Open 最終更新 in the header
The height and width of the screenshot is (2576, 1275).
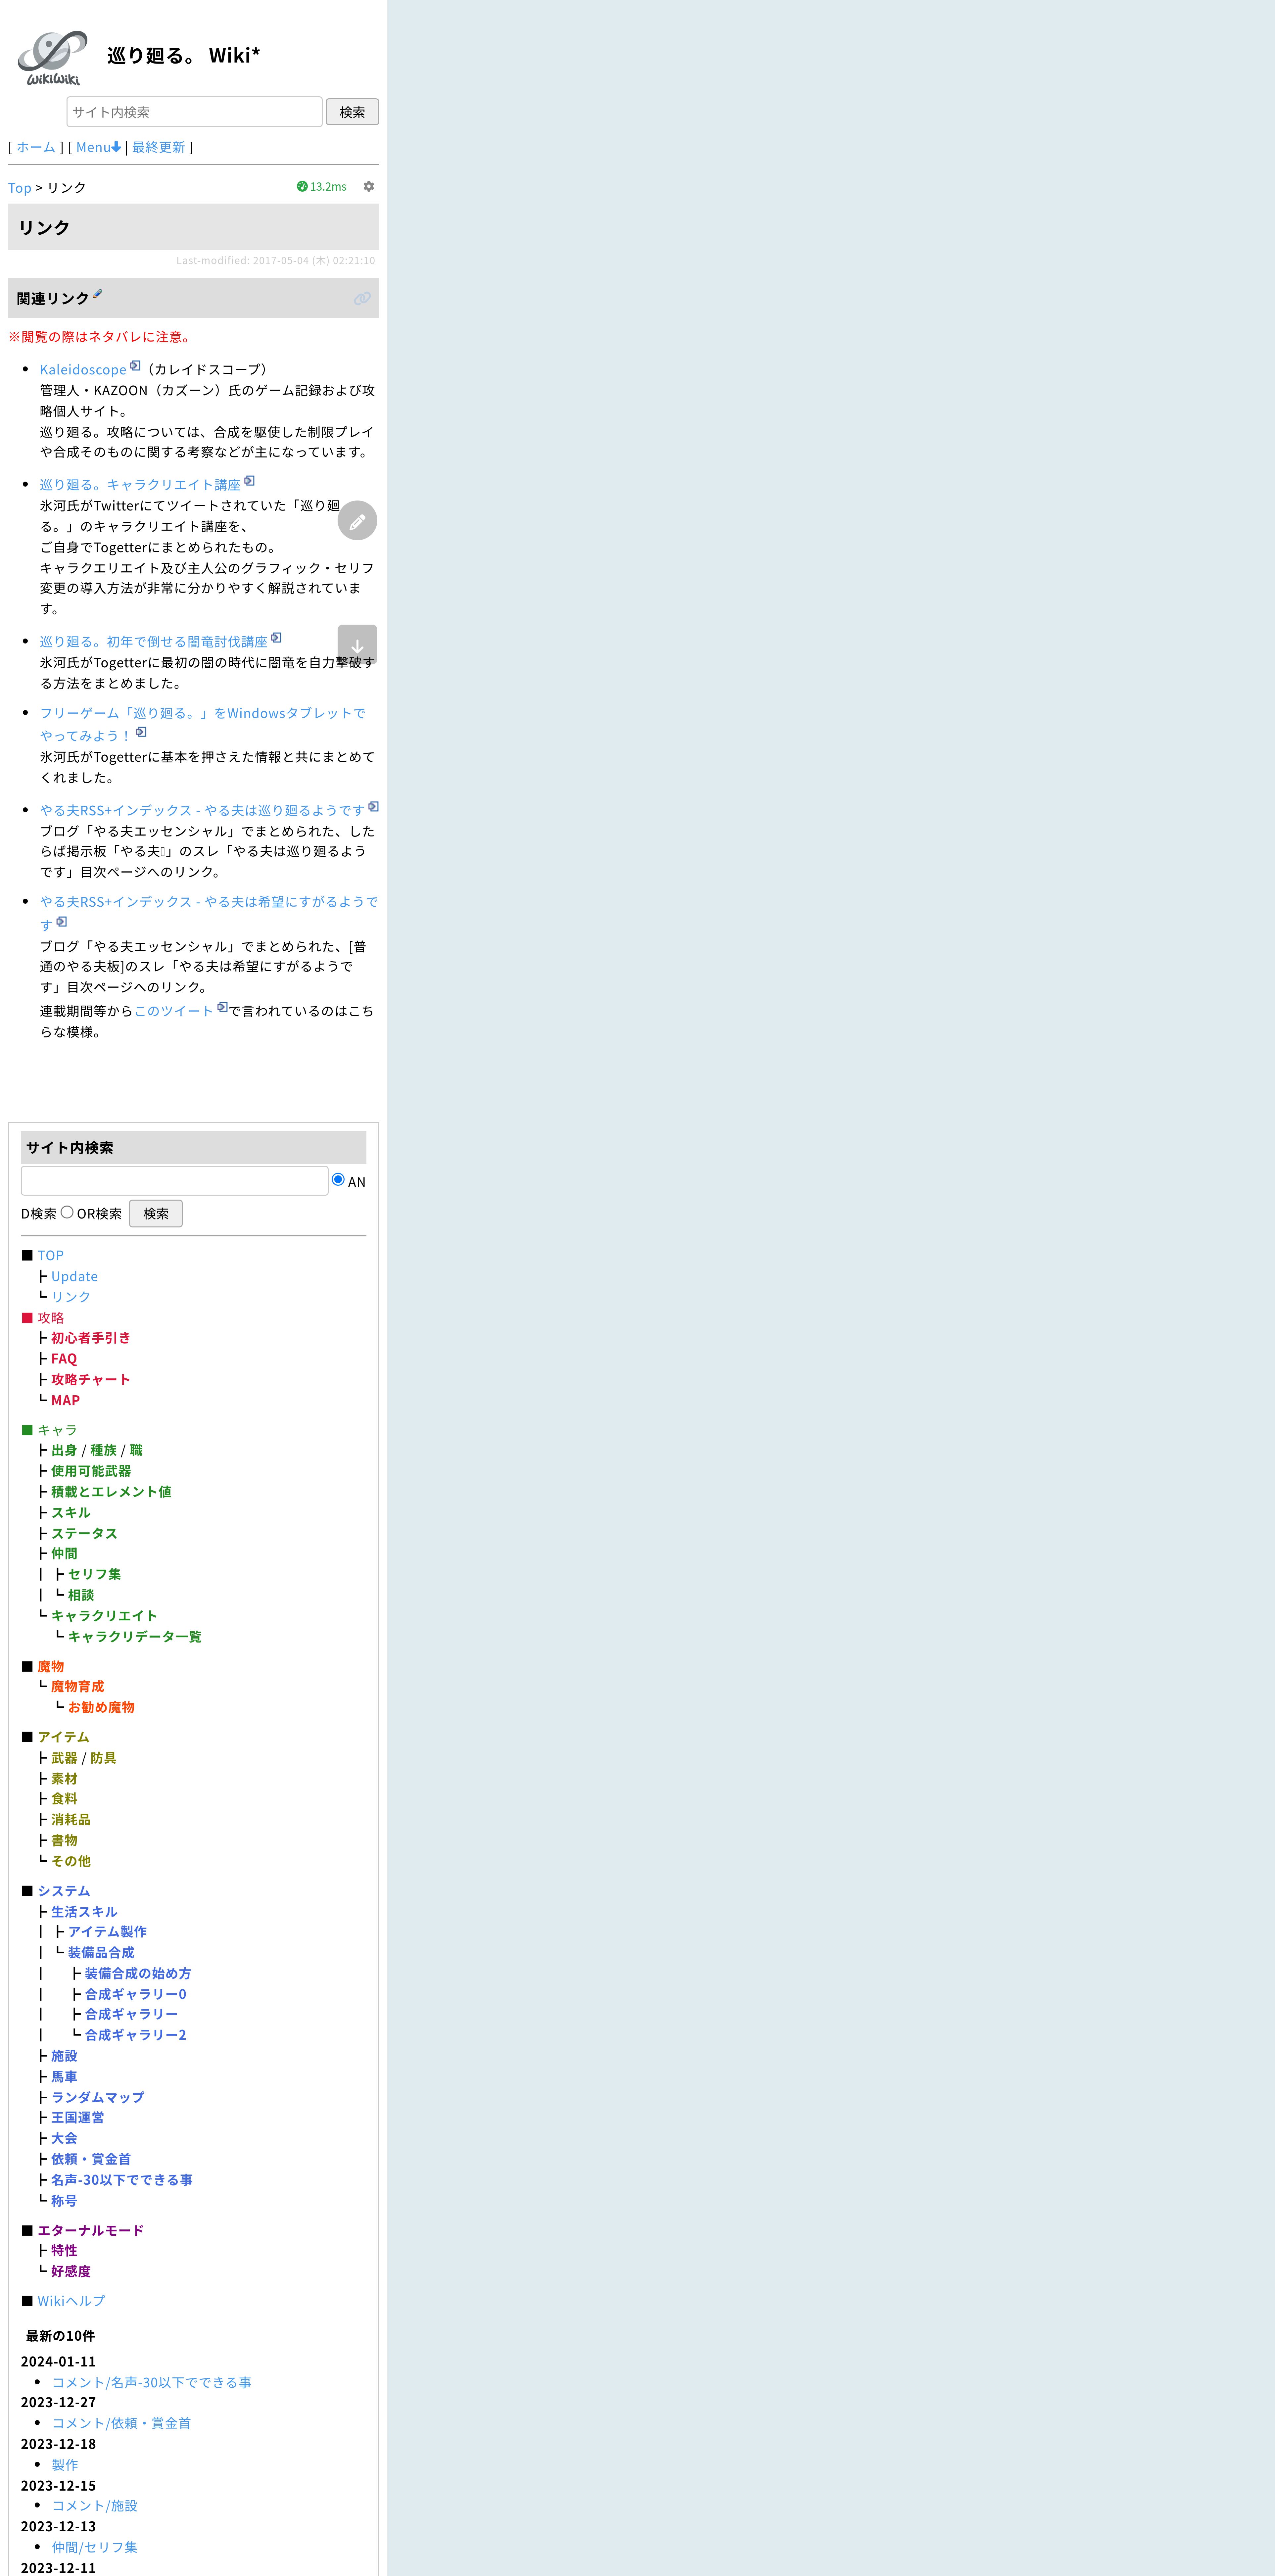click(159, 147)
